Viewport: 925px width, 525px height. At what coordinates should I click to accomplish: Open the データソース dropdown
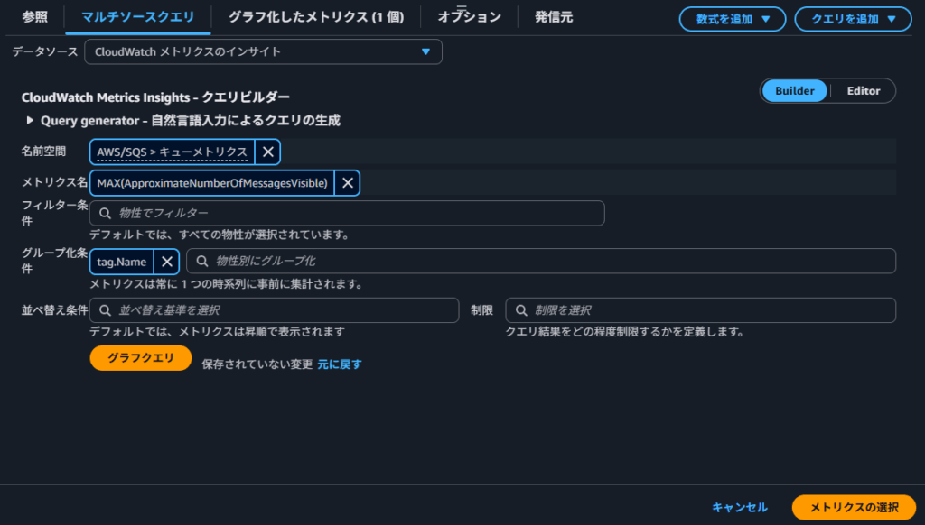tap(263, 52)
